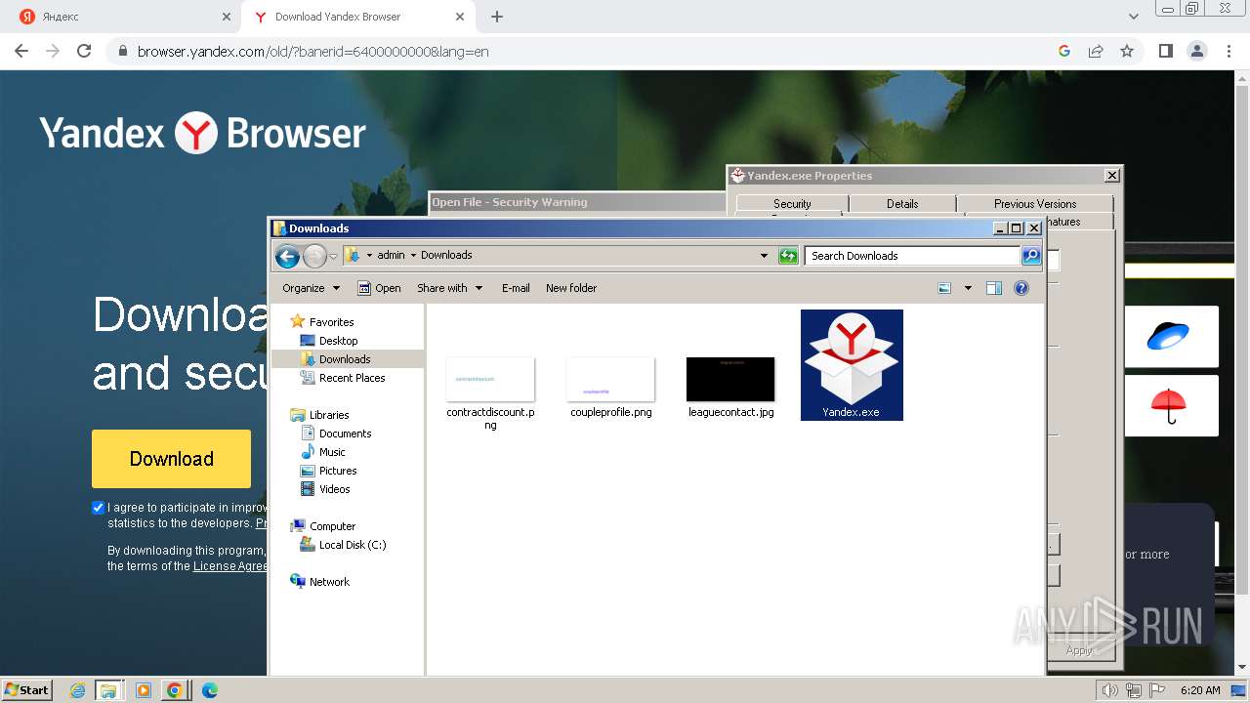Toggle the preview pane icon
This screenshot has width=1250, height=703.
click(994, 288)
